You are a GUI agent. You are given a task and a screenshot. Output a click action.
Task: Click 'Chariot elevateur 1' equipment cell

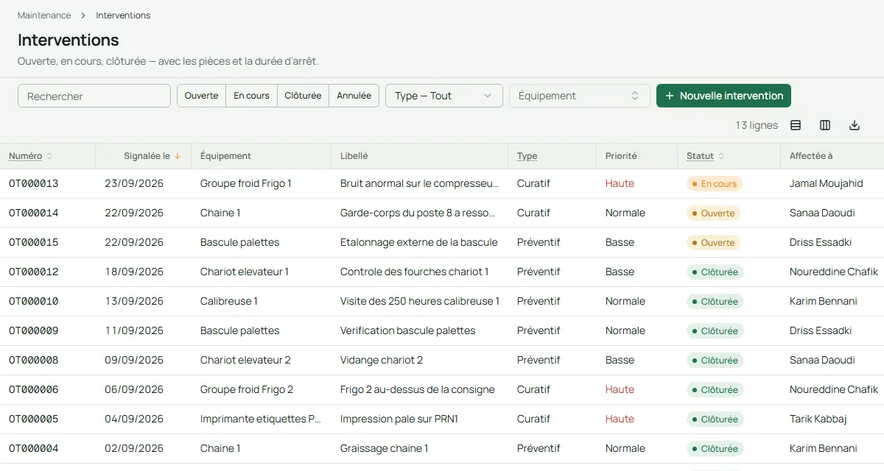(x=245, y=272)
